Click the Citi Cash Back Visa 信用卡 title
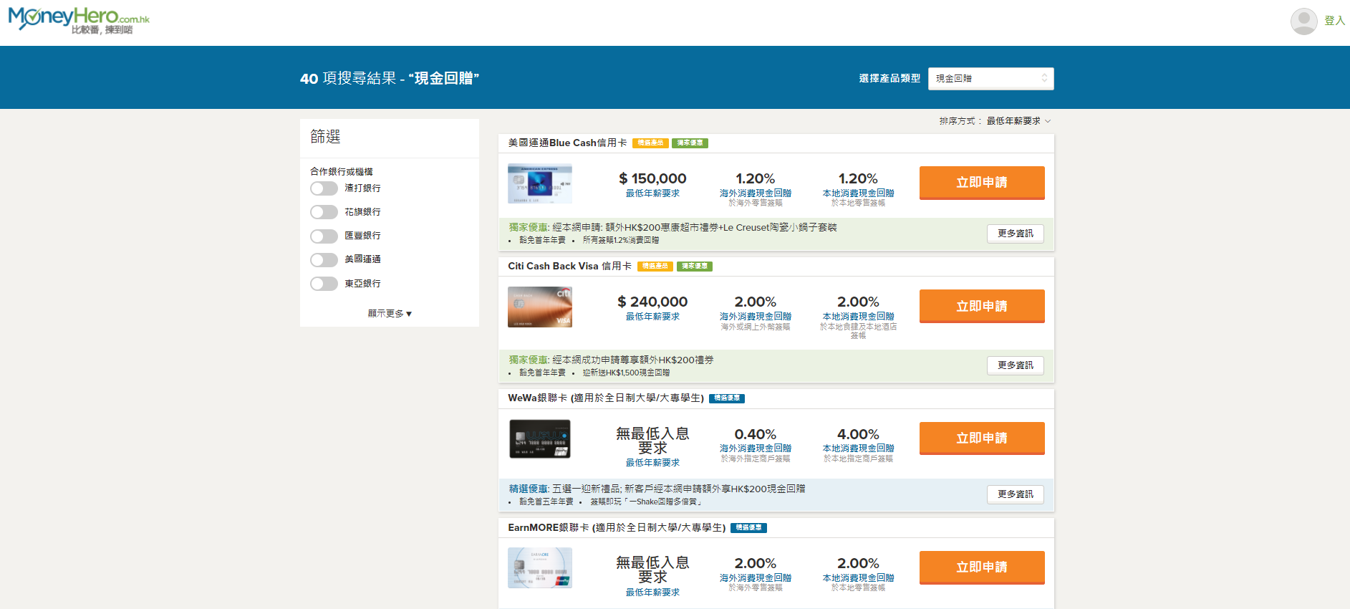 569,267
